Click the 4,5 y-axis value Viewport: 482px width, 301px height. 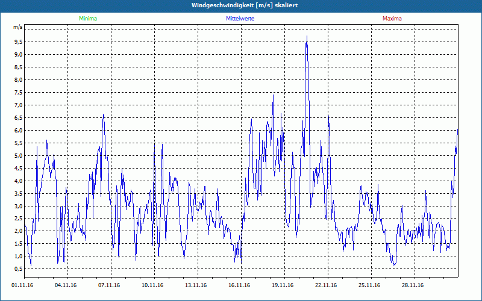click(x=19, y=168)
